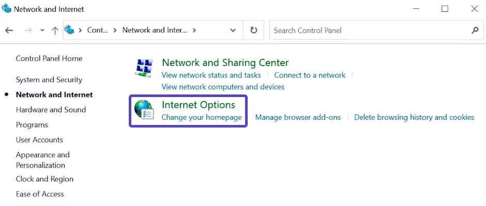This screenshot has width=486, height=206.
Task: Expand the address bar history dropdown
Action: 233,30
